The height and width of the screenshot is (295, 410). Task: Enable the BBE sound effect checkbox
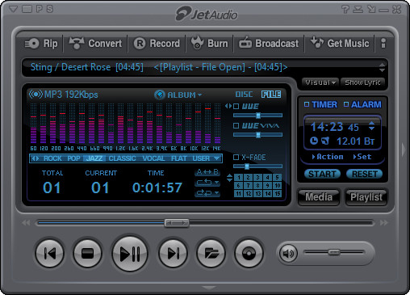[236, 106]
